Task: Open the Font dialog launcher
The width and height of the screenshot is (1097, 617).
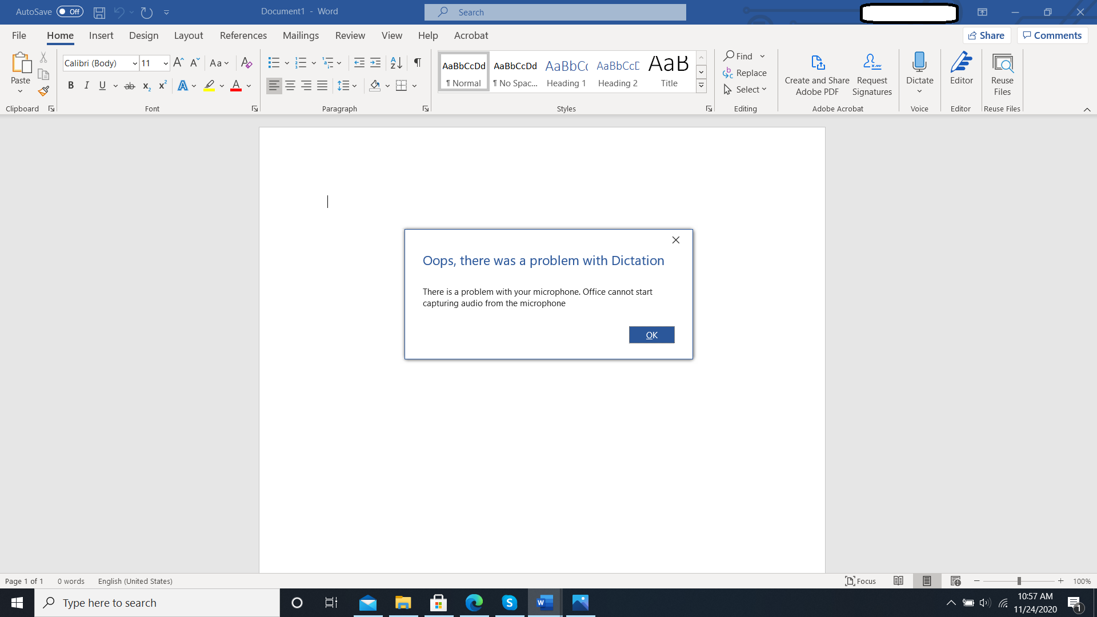Action: point(255,109)
